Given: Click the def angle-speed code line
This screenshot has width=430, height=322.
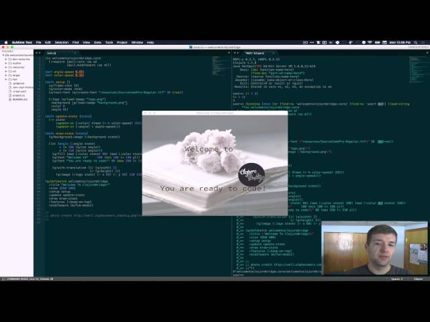Looking at the screenshot, I should [64, 72].
